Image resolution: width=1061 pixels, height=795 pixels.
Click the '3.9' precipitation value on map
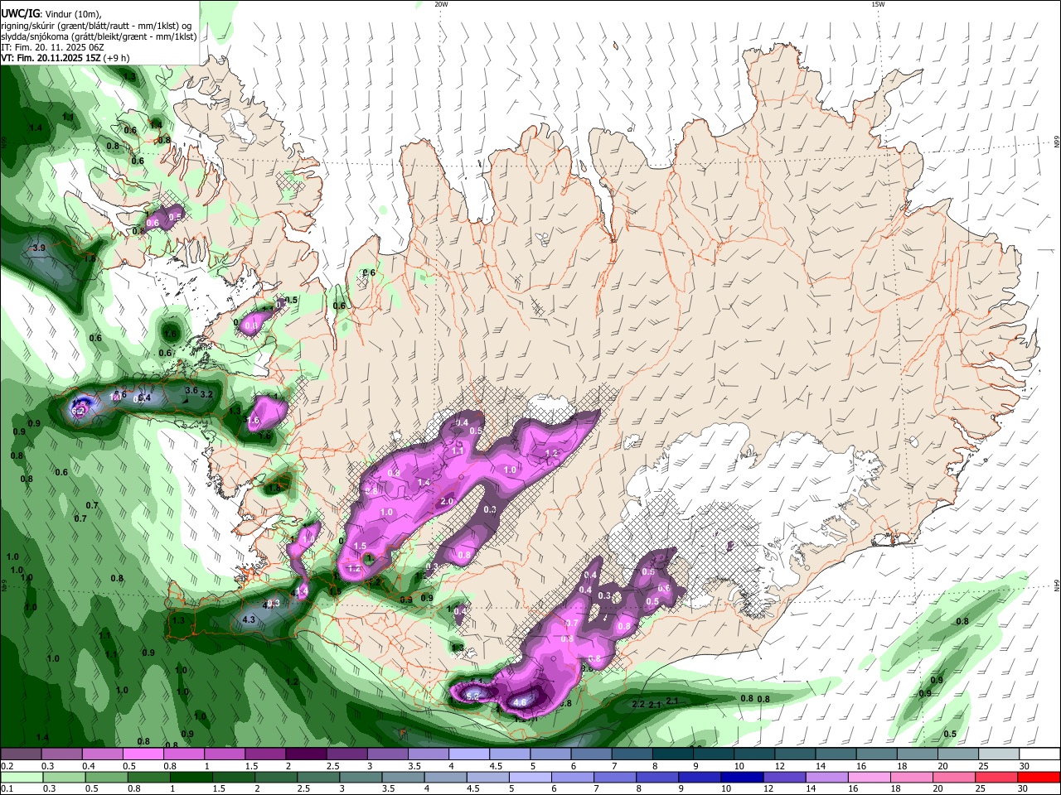[x=38, y=248]
